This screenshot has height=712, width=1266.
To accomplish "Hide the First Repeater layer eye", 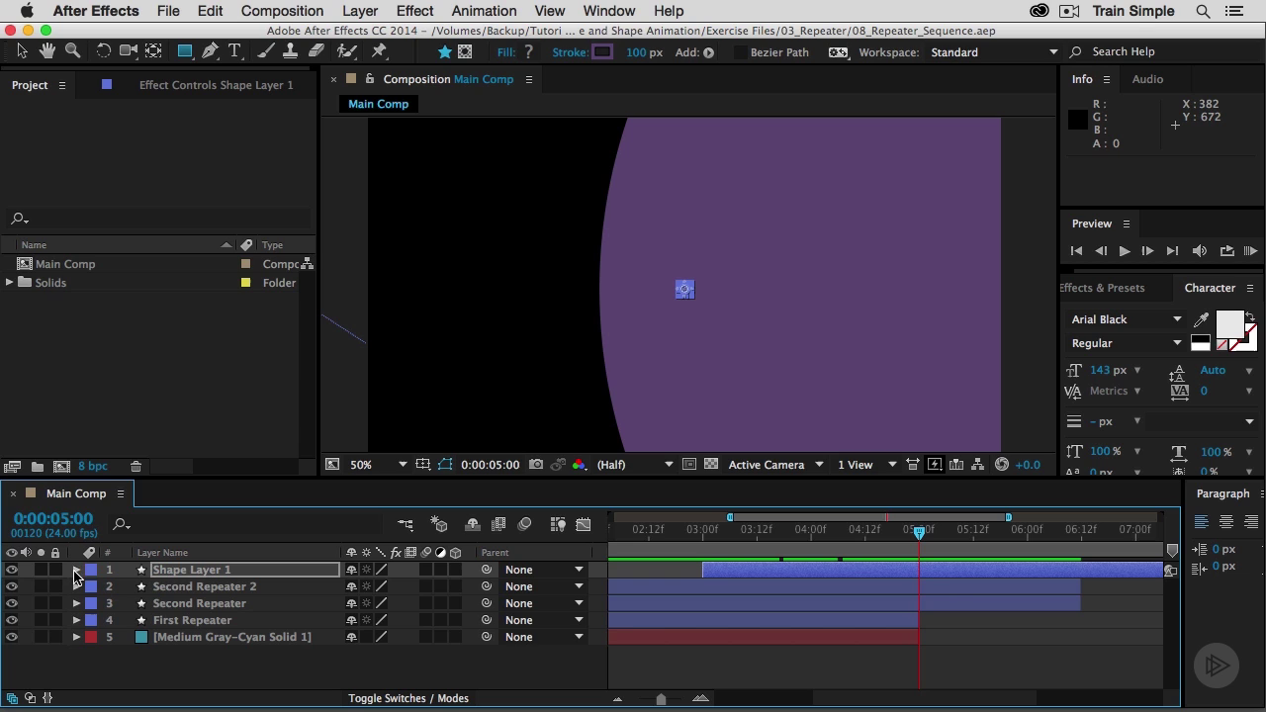I will click(12, 620).
